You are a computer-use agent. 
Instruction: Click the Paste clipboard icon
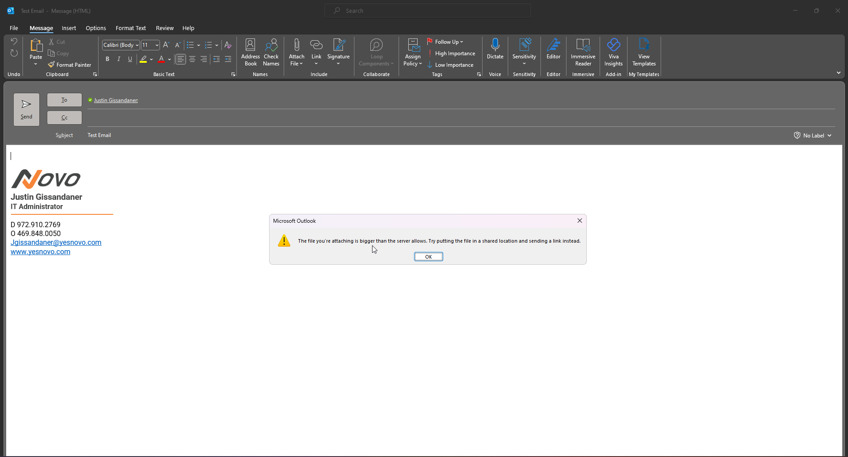36,46
